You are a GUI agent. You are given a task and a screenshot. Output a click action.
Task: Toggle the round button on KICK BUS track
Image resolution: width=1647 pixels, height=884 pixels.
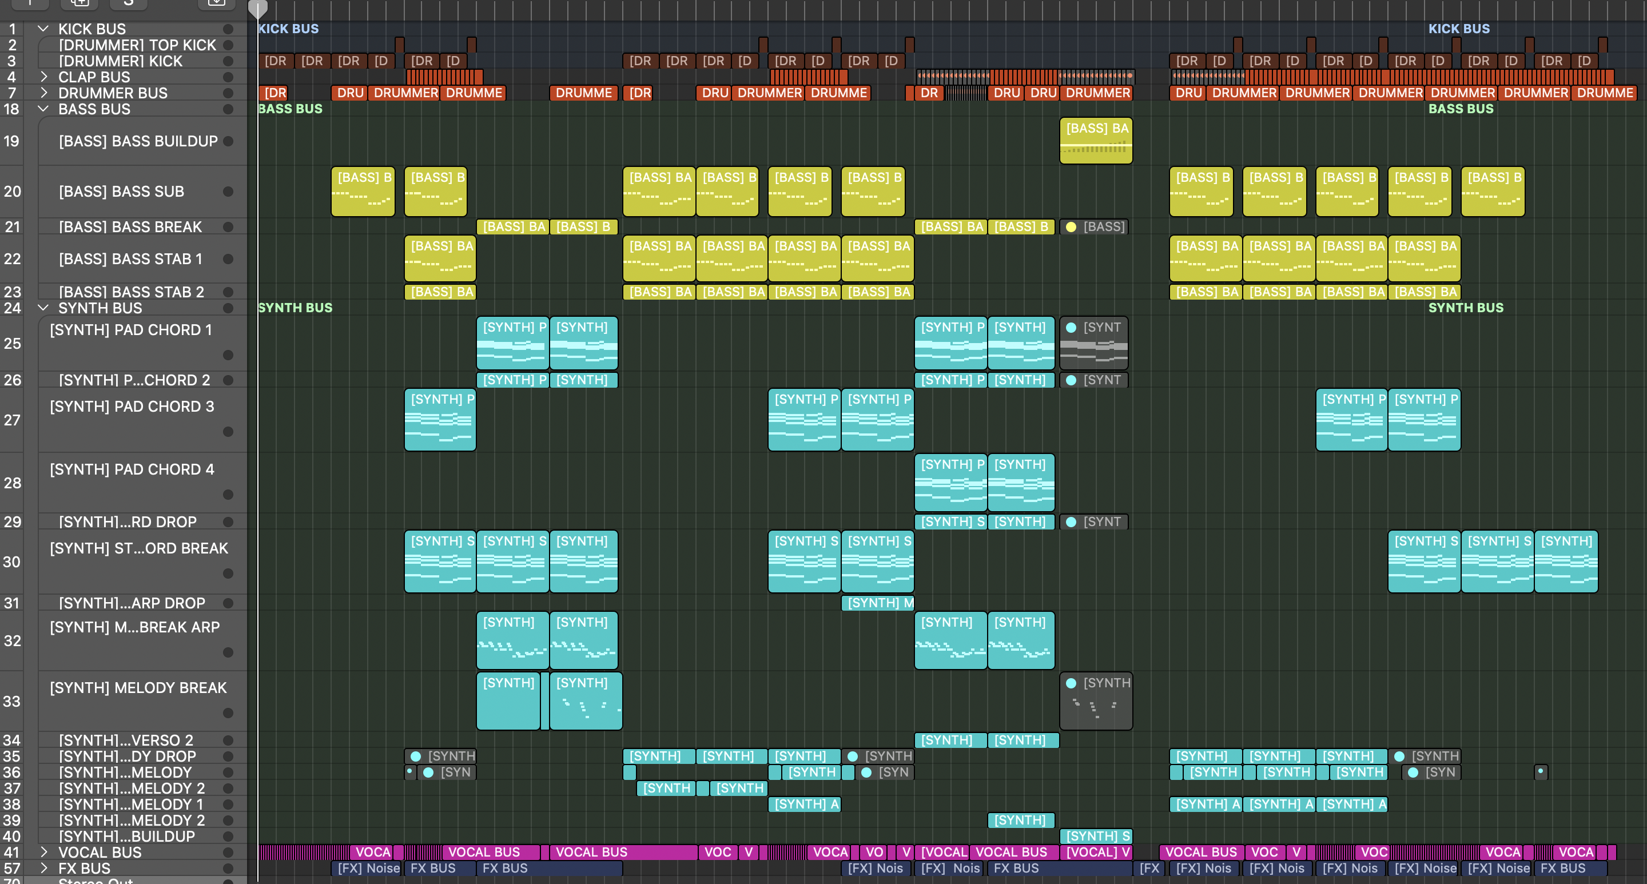click(x=228, y=29)
